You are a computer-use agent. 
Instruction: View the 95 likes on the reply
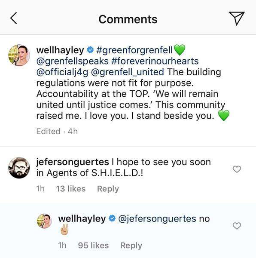93,246
